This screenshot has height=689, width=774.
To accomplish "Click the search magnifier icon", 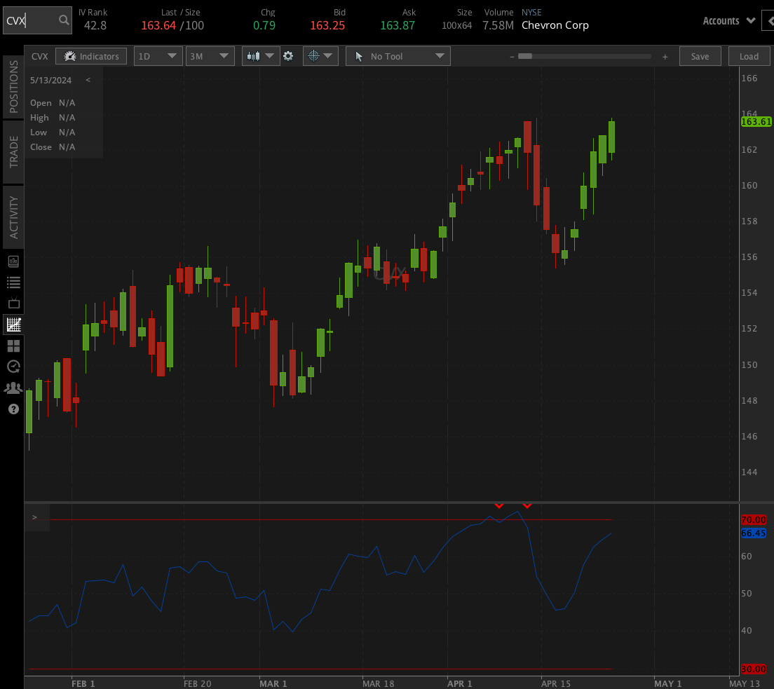I will tap(64, 21).
